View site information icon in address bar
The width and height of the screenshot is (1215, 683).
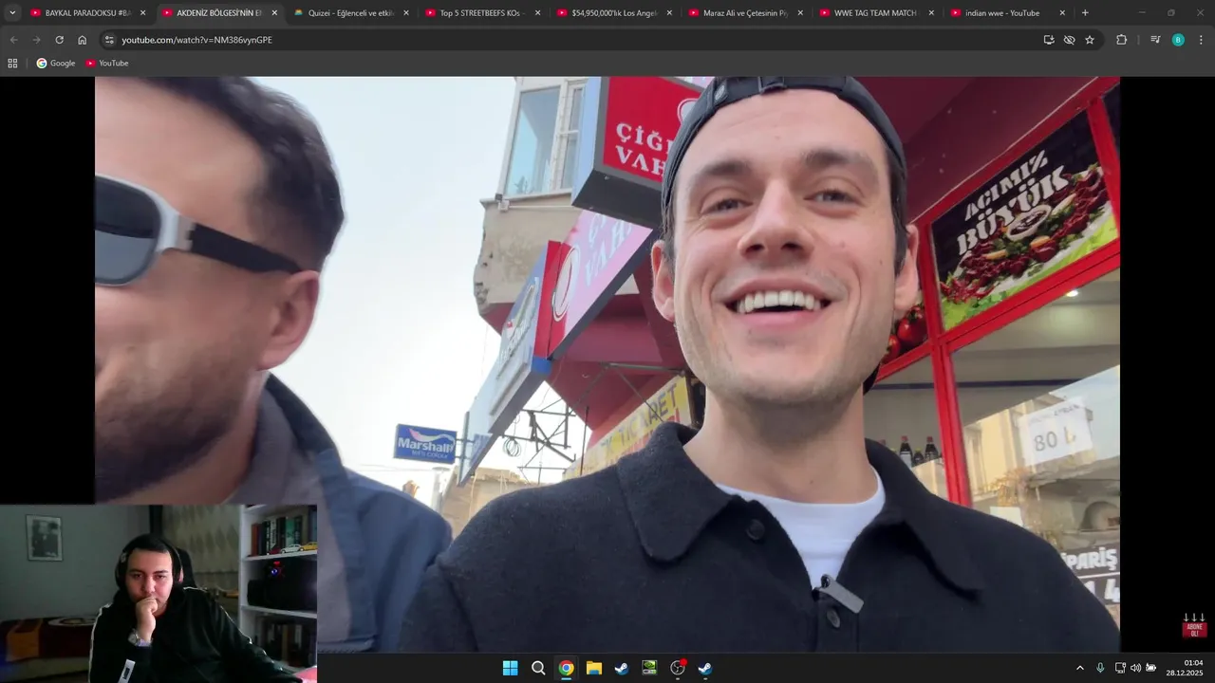coord(109,40)
